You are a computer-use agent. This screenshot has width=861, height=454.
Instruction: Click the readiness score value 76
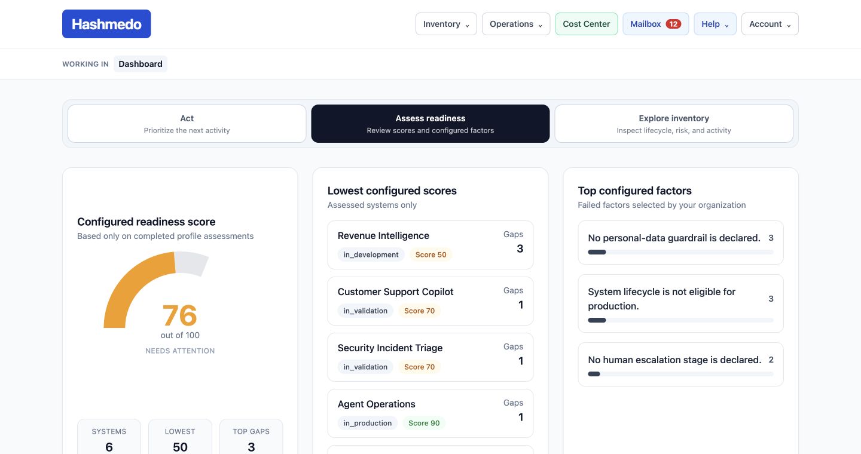coord(180,315)
